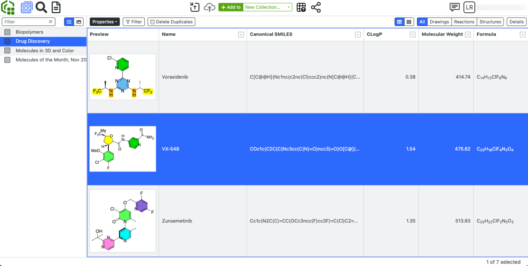
Task: Click the import text icon
Action: [x=195, y=7]
